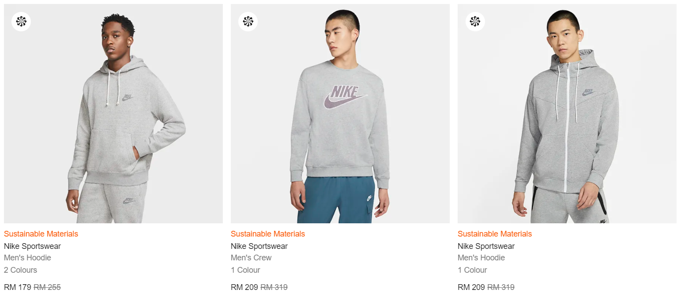Screen dimensions: 681x297
Task: Select the Men's Crew subtitle text
Action: [251, 258]
